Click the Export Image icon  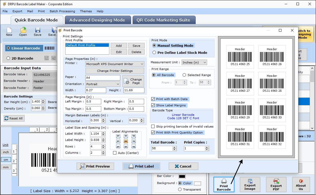pyautogui.click(x=250, y=181)
